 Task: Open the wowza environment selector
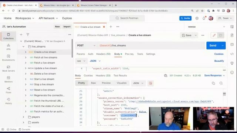pyautogui.click(x=206, y=27)
